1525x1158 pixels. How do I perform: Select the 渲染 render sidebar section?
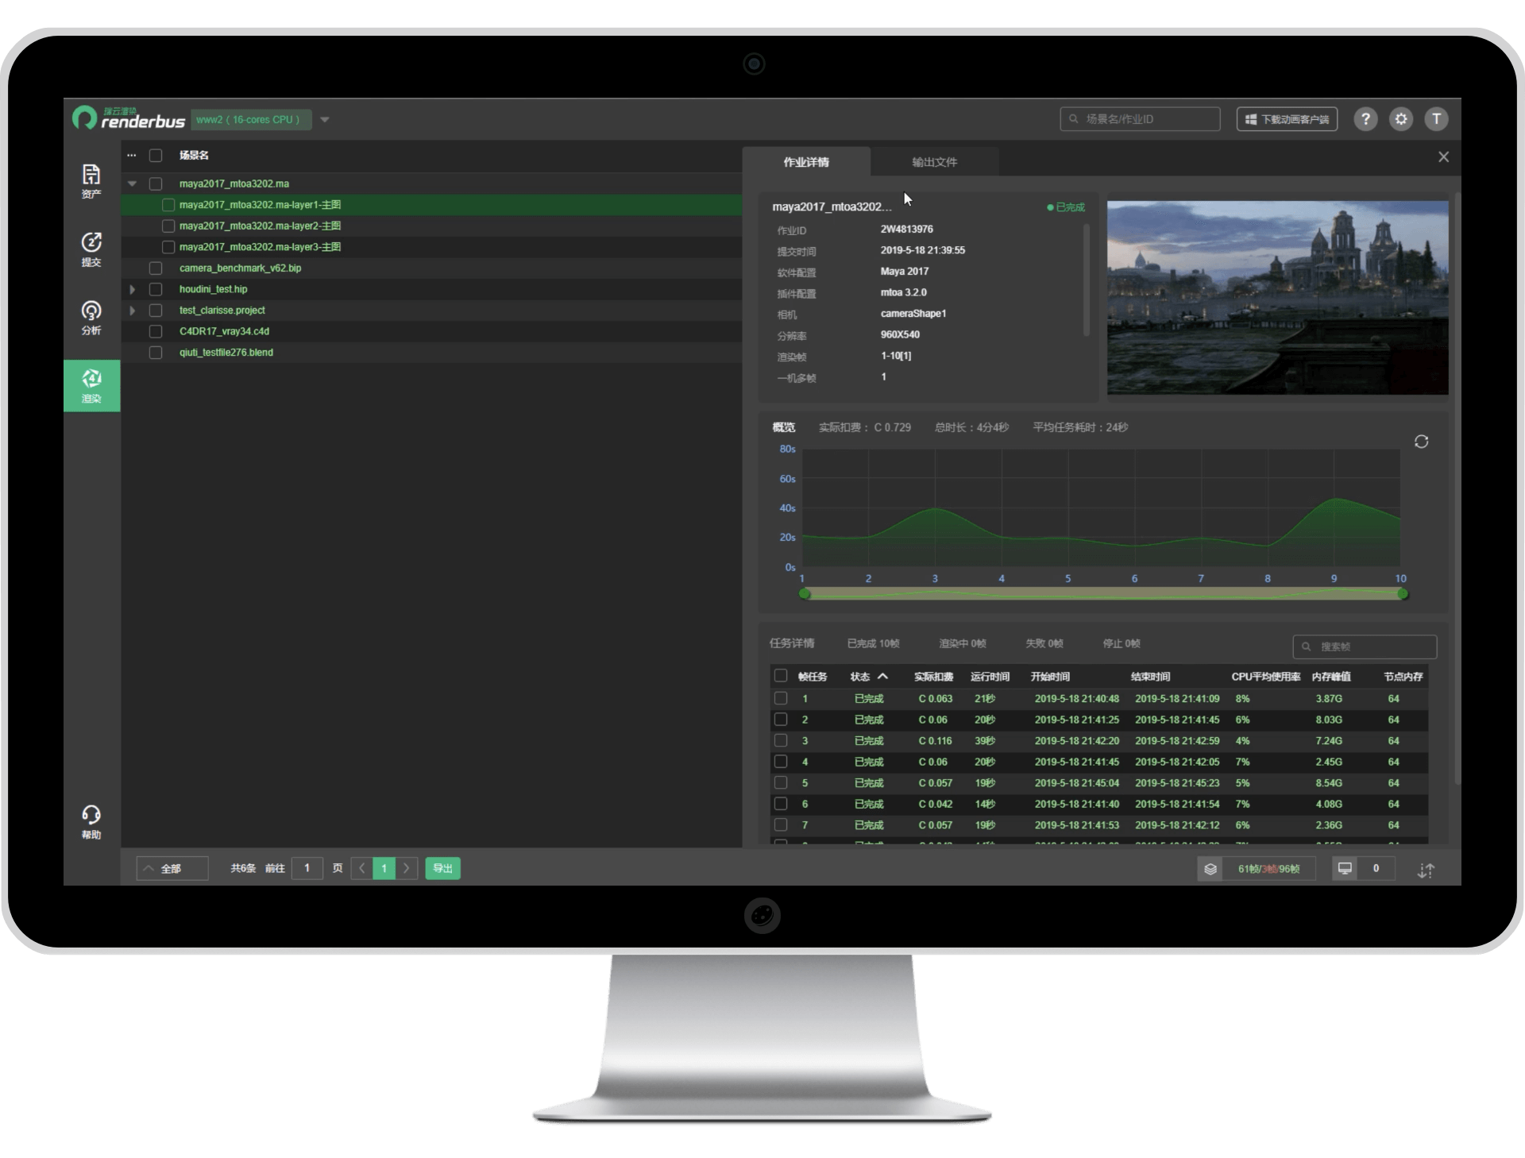click(x=91, y=386)
